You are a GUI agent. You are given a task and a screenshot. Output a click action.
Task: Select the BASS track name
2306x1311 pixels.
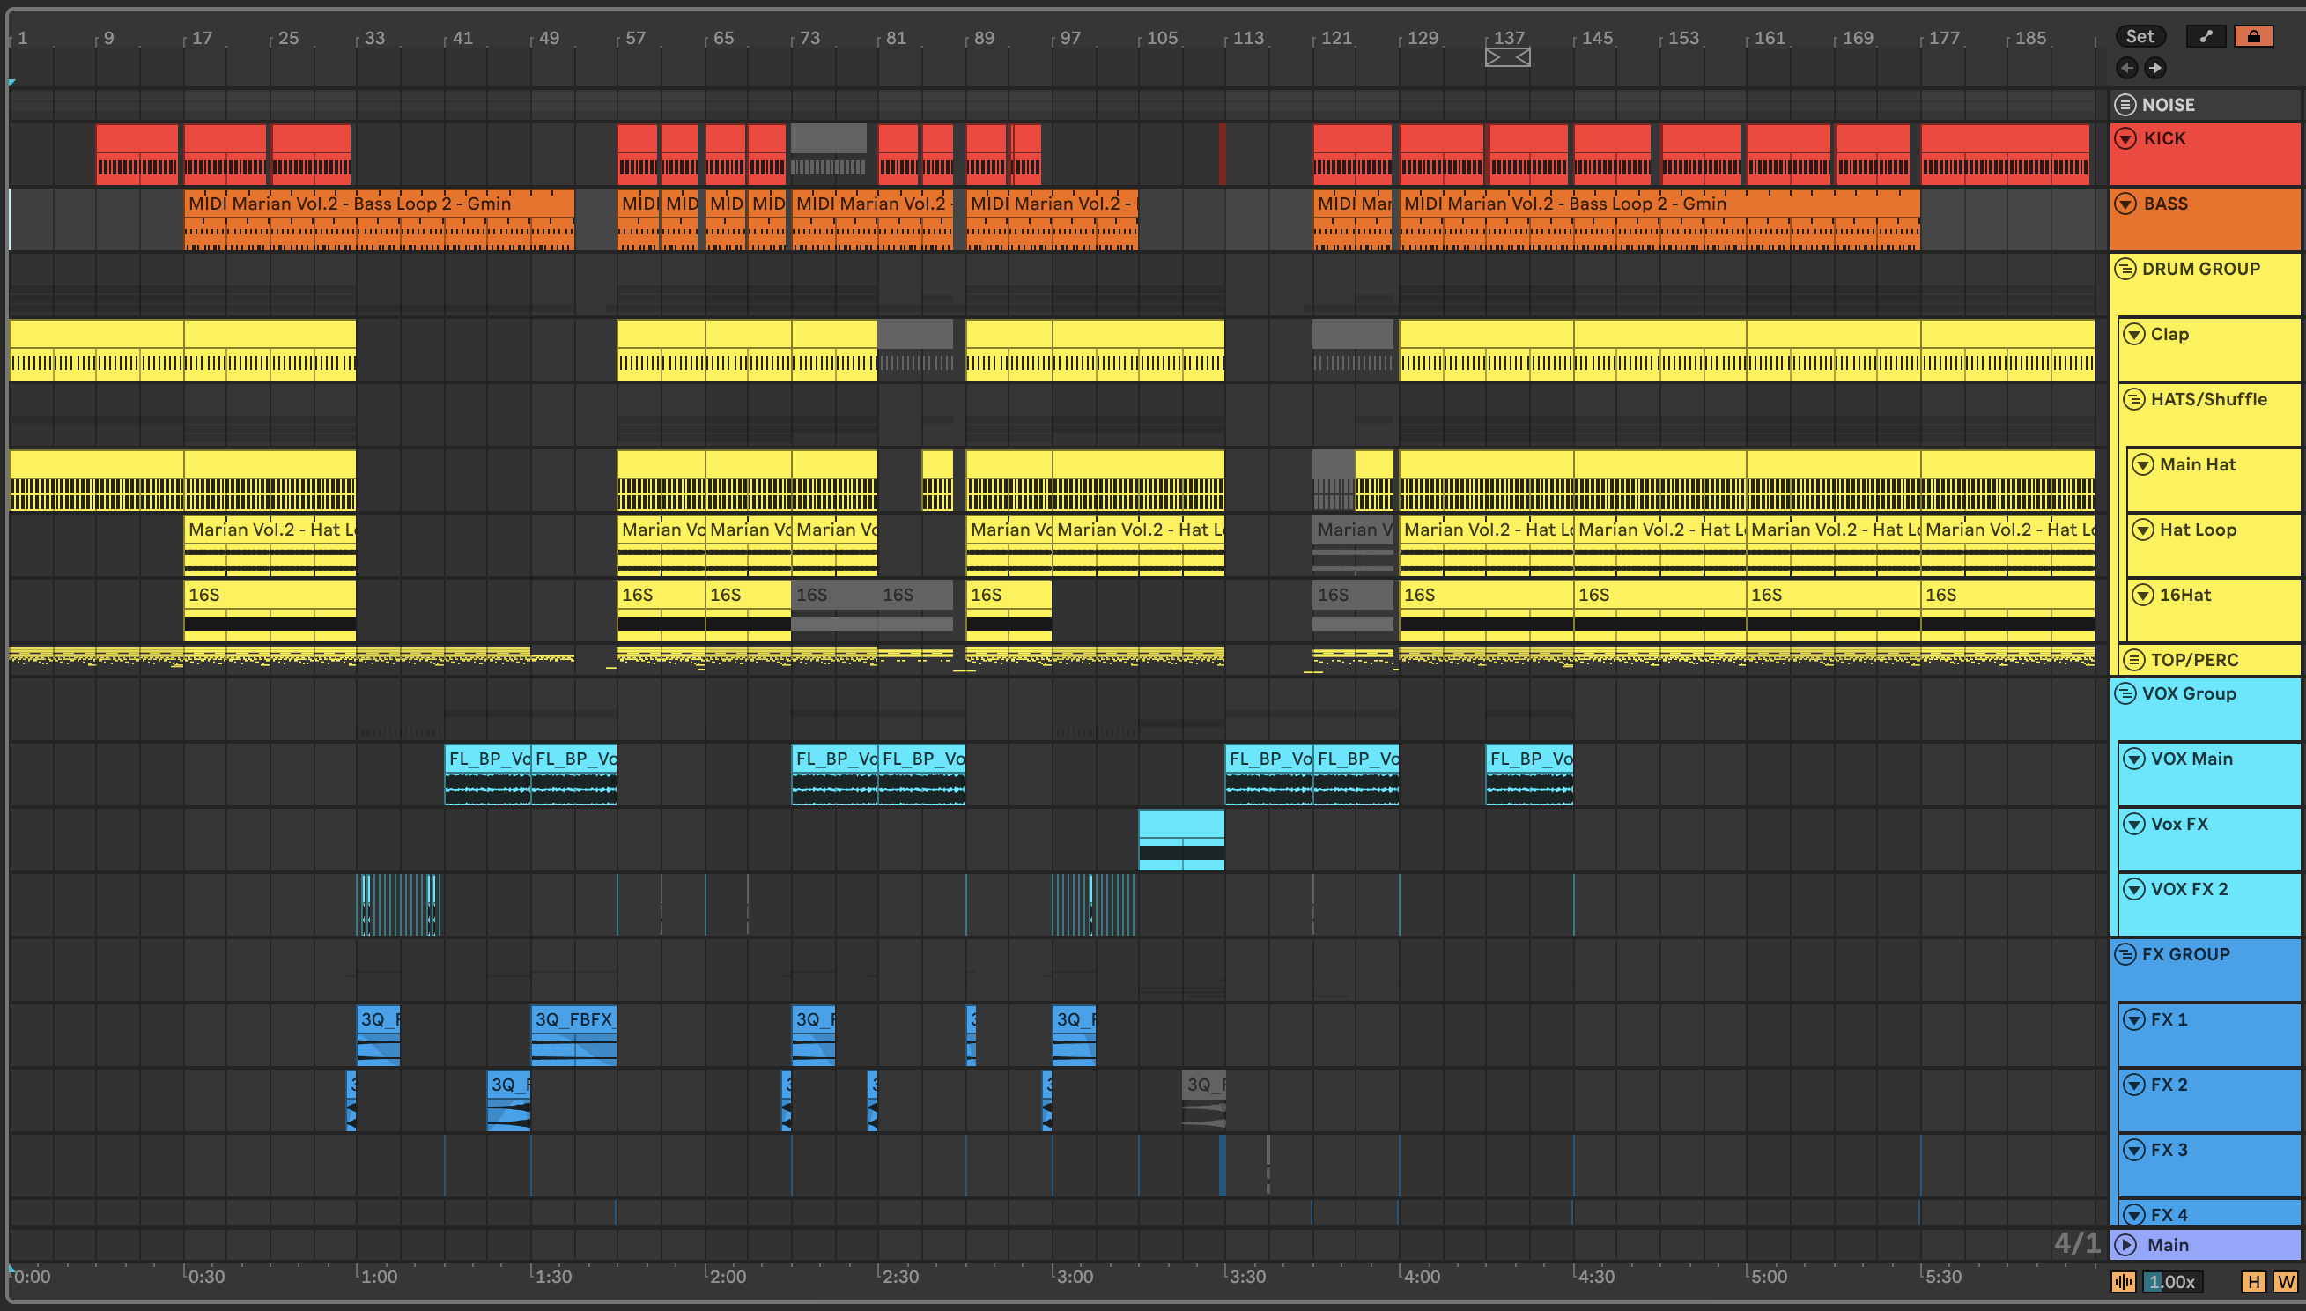coord(2166,204)
